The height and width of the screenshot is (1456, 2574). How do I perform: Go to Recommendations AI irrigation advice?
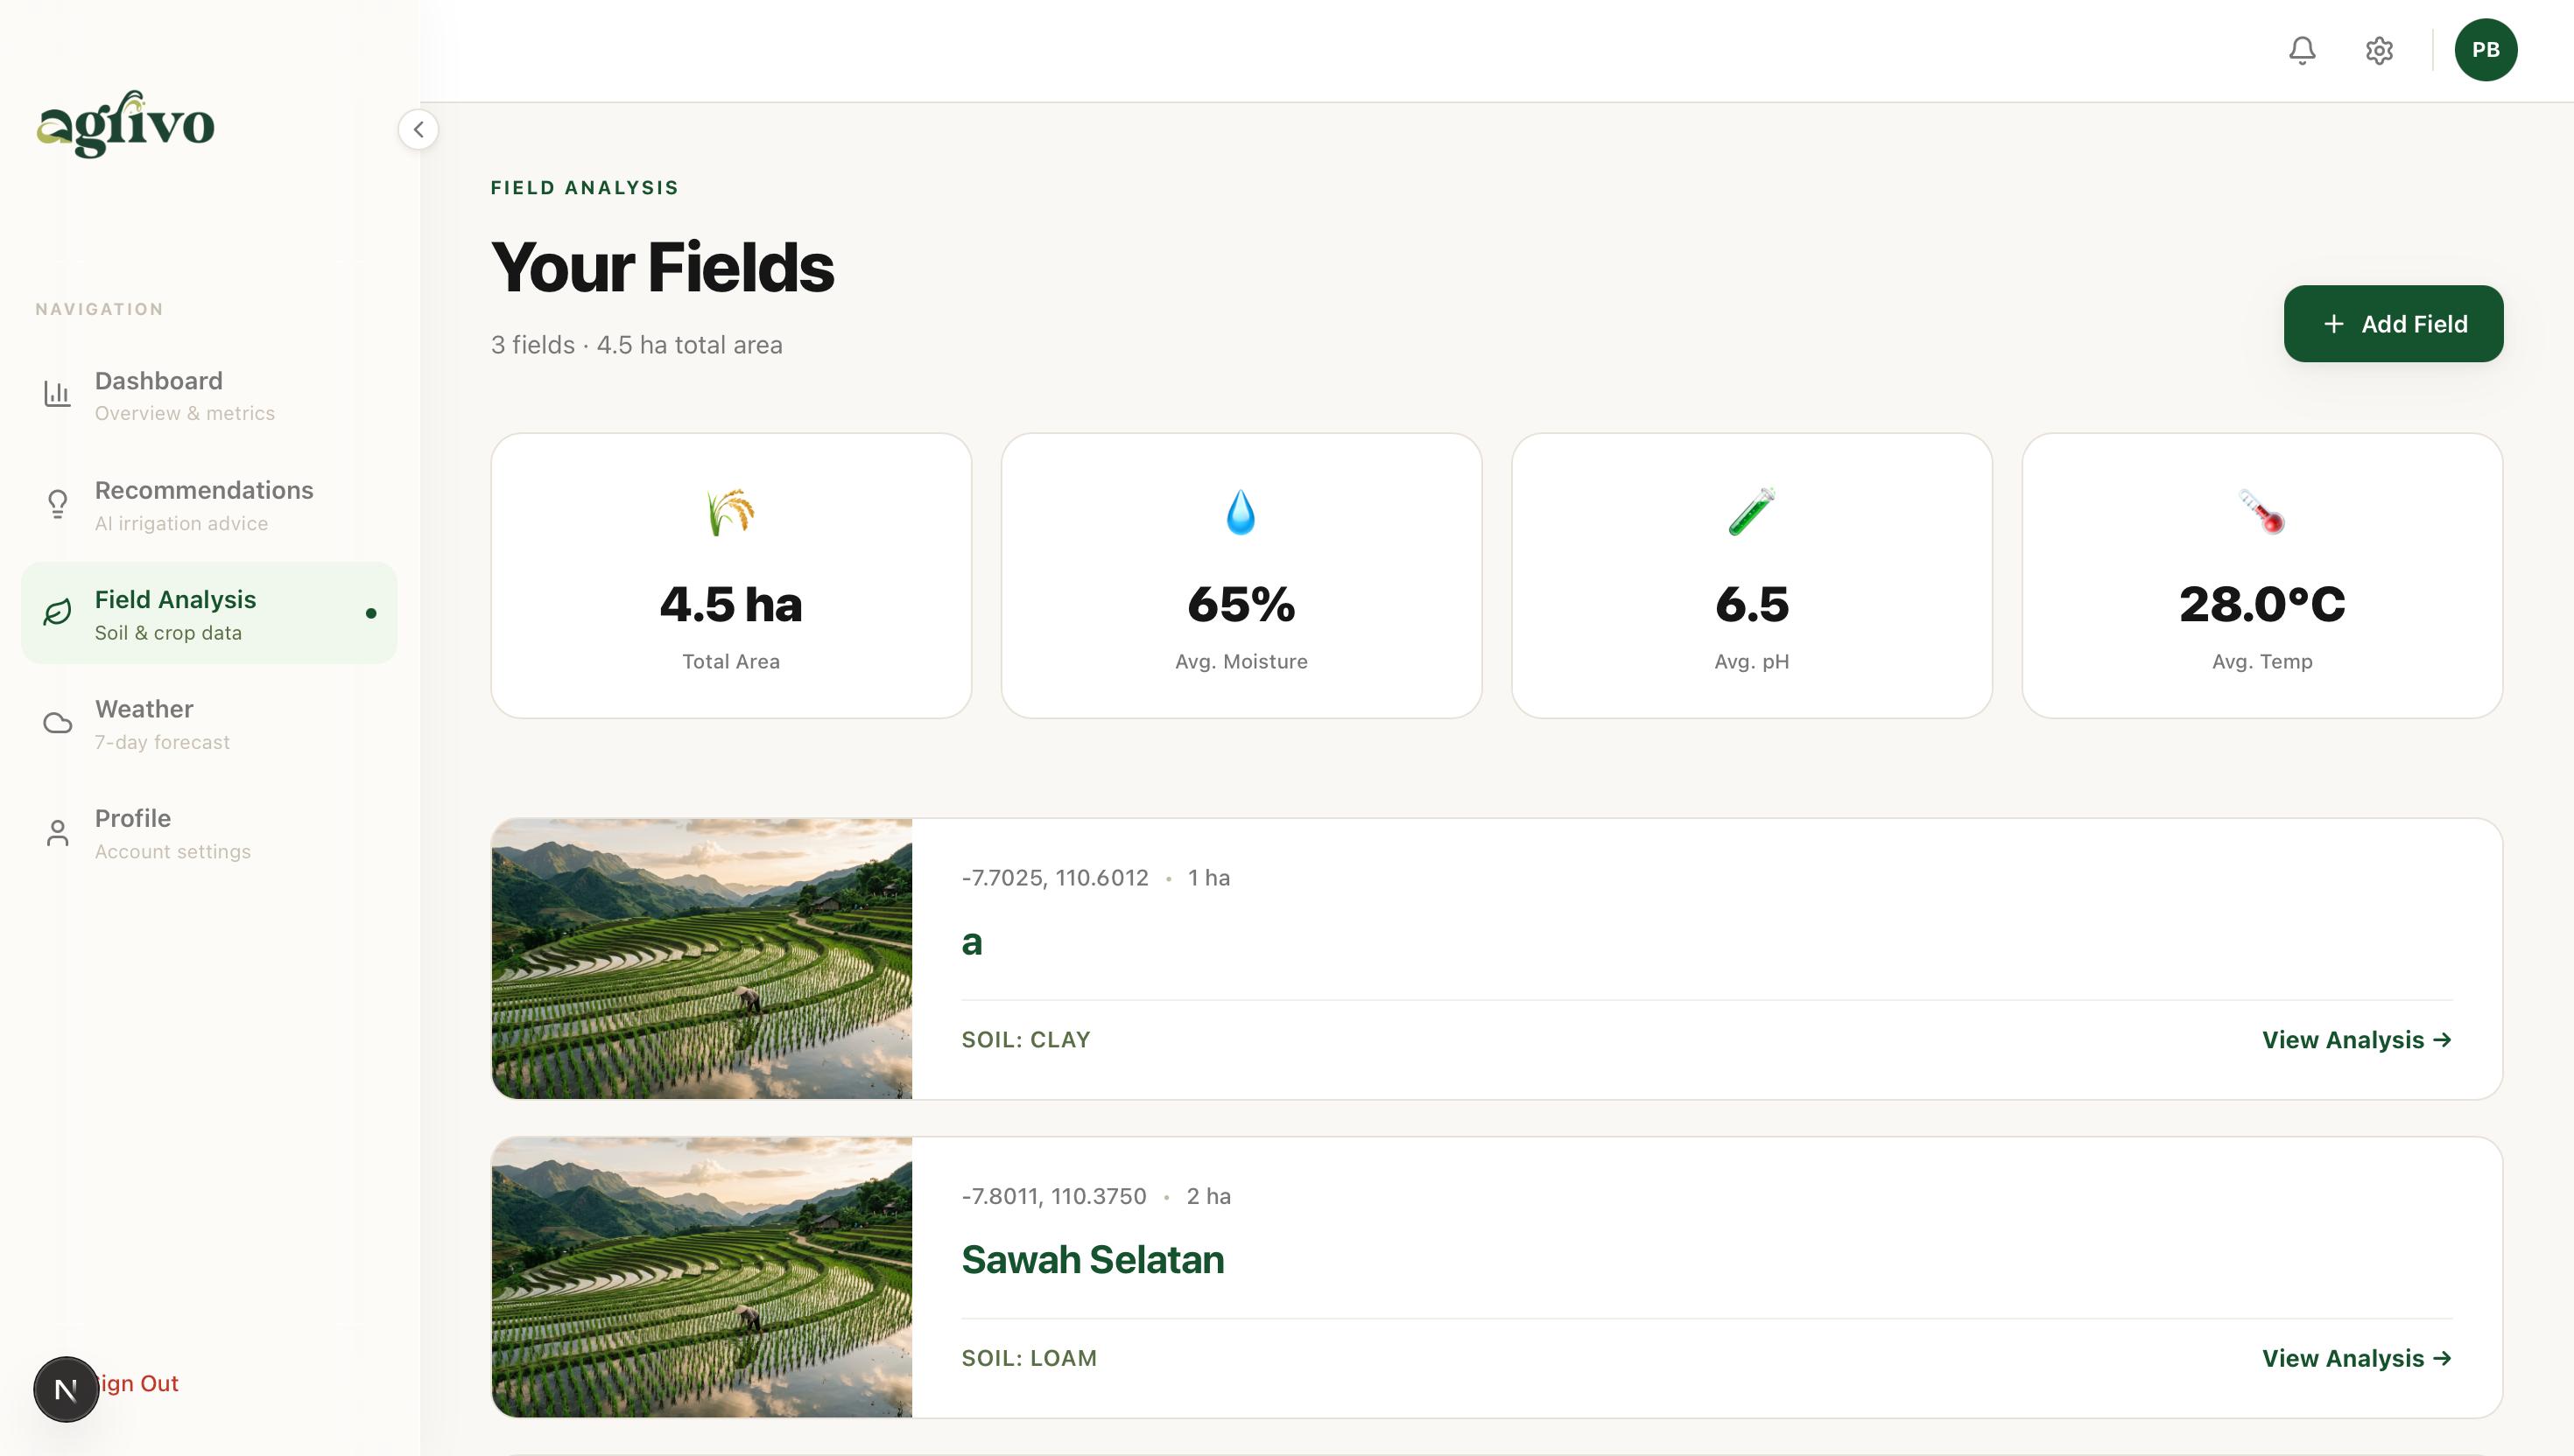[x=209, y=504]
